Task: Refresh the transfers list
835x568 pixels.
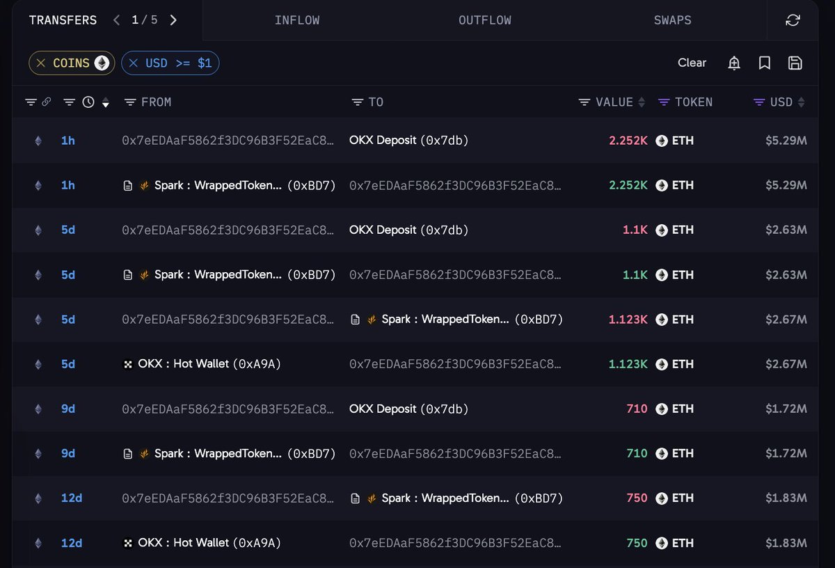Action: pyautogui.click(x=793, y=20)
